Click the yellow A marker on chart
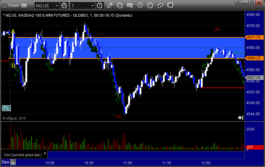The height and width of the screenshot is (167, 265). coord(13,31)
